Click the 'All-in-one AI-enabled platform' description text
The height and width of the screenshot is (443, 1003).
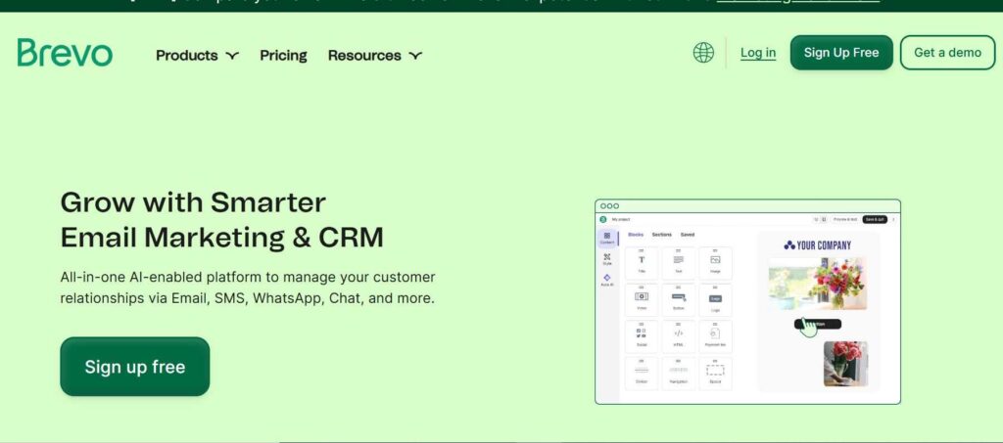click(248, 288)
